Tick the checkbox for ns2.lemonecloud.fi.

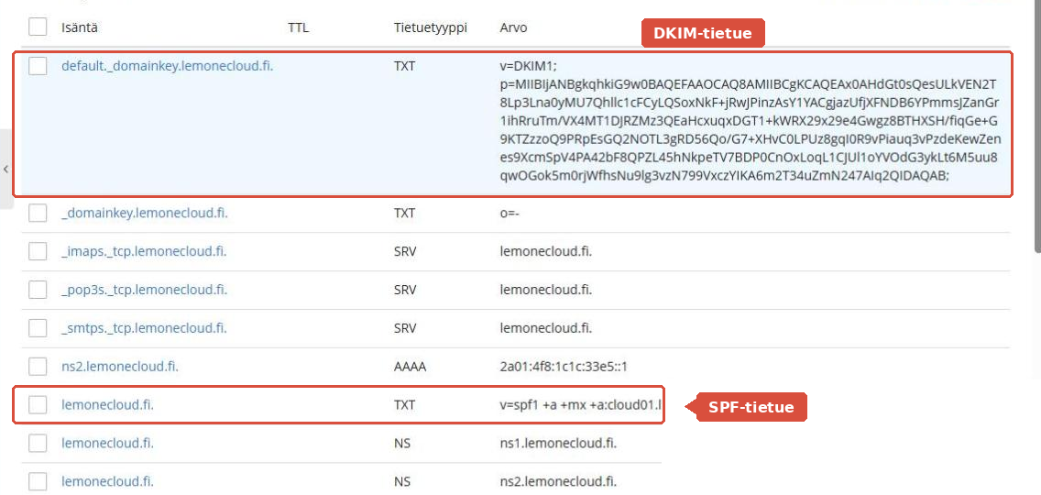[x=38, y=366]
